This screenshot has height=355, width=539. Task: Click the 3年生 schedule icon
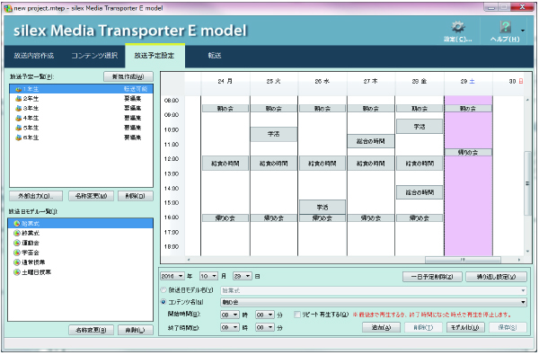19,109
